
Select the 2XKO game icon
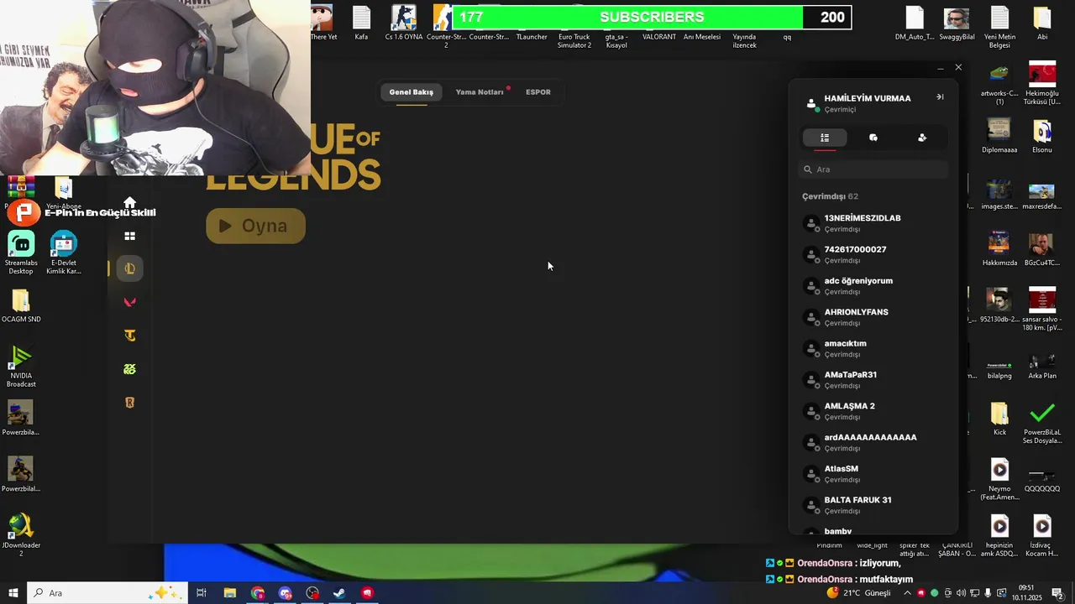[x=129, y=369]
